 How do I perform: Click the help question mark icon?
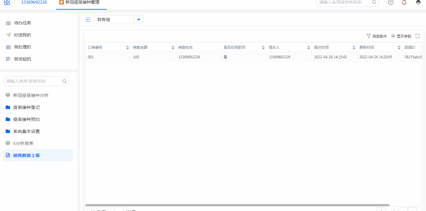[391, 2]
